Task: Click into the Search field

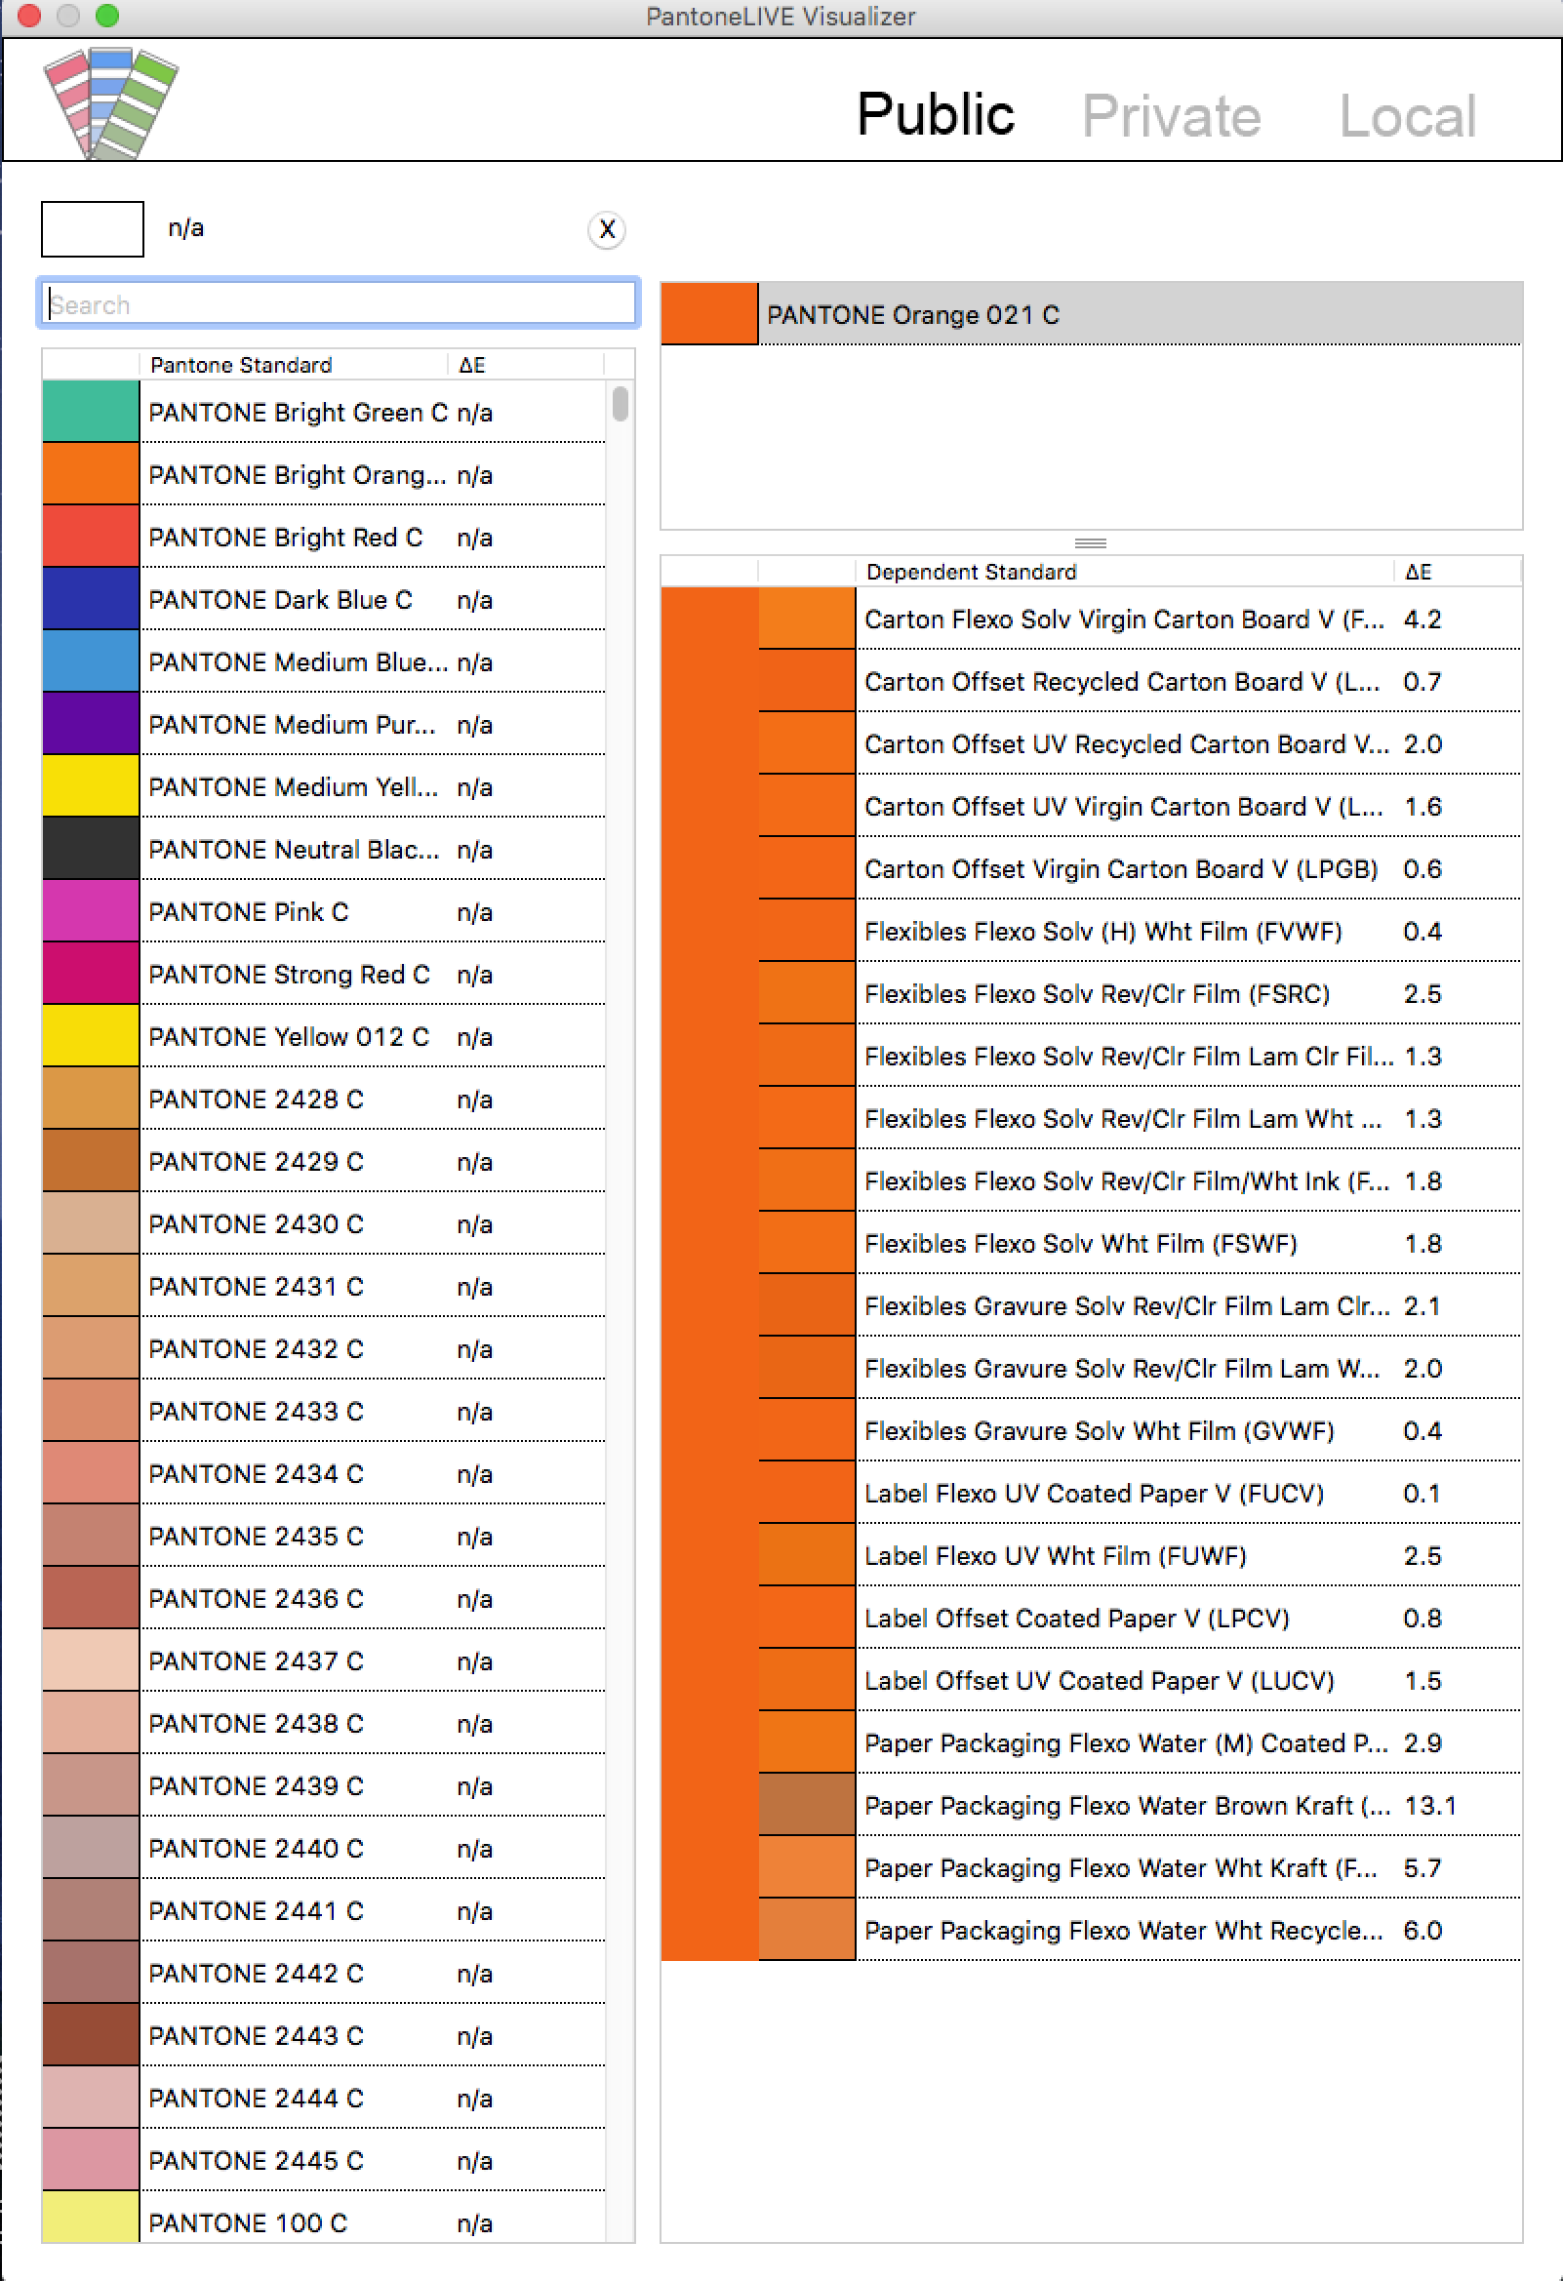Action: [x=339, y=304]
